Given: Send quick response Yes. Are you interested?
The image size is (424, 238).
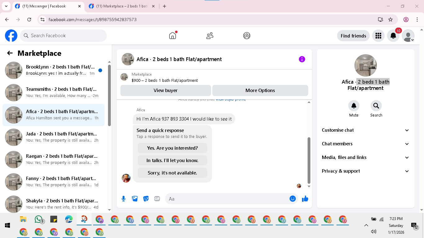Looking at the screenshot, I should click(172, 148).
